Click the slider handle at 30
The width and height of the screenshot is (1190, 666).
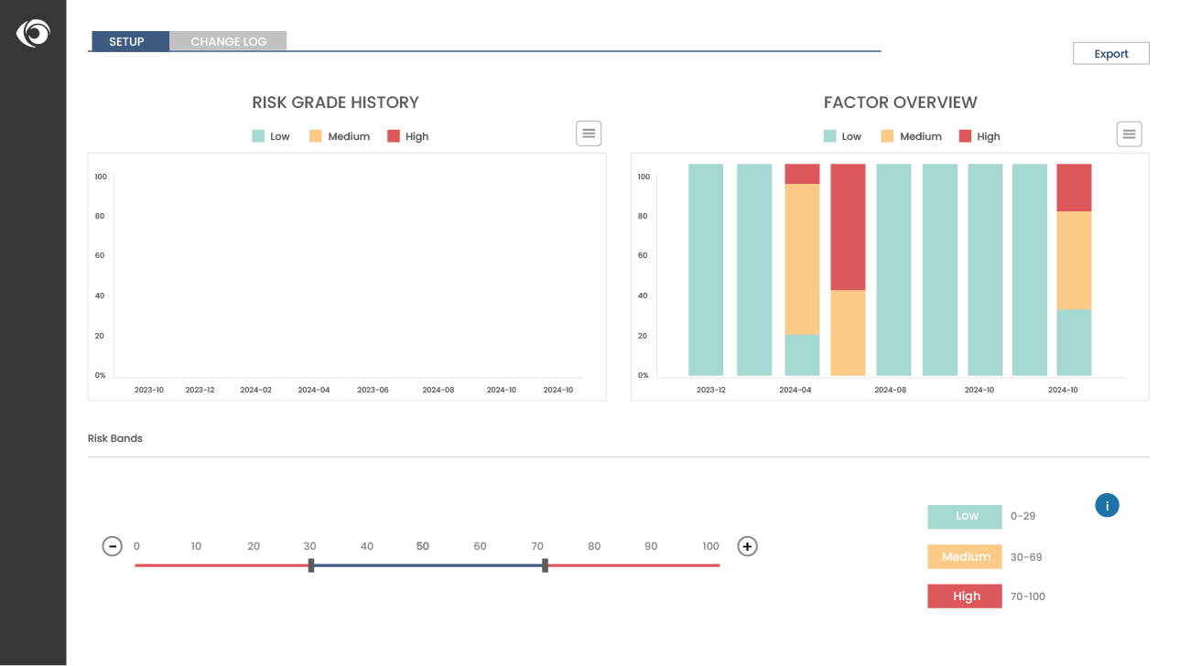tap(311, 565)
